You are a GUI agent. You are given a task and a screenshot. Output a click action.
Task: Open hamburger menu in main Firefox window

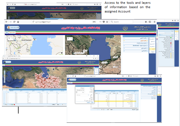155,22
